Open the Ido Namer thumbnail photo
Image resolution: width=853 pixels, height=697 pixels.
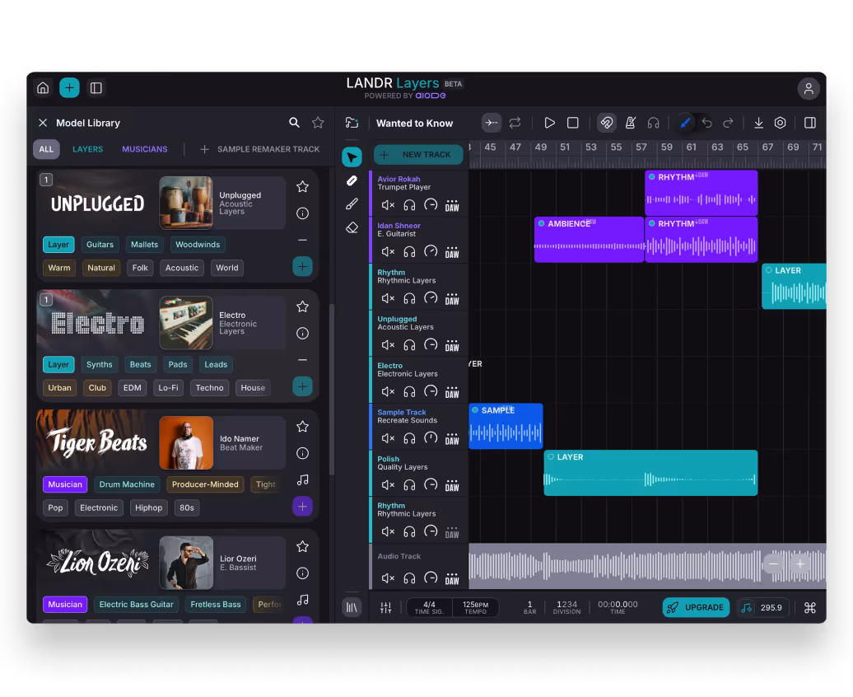click(x=186, y=442)
